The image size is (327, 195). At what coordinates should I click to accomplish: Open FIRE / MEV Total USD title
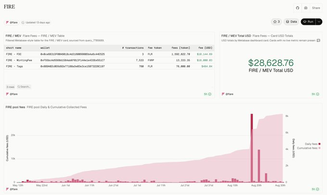[x=236, y=36]
